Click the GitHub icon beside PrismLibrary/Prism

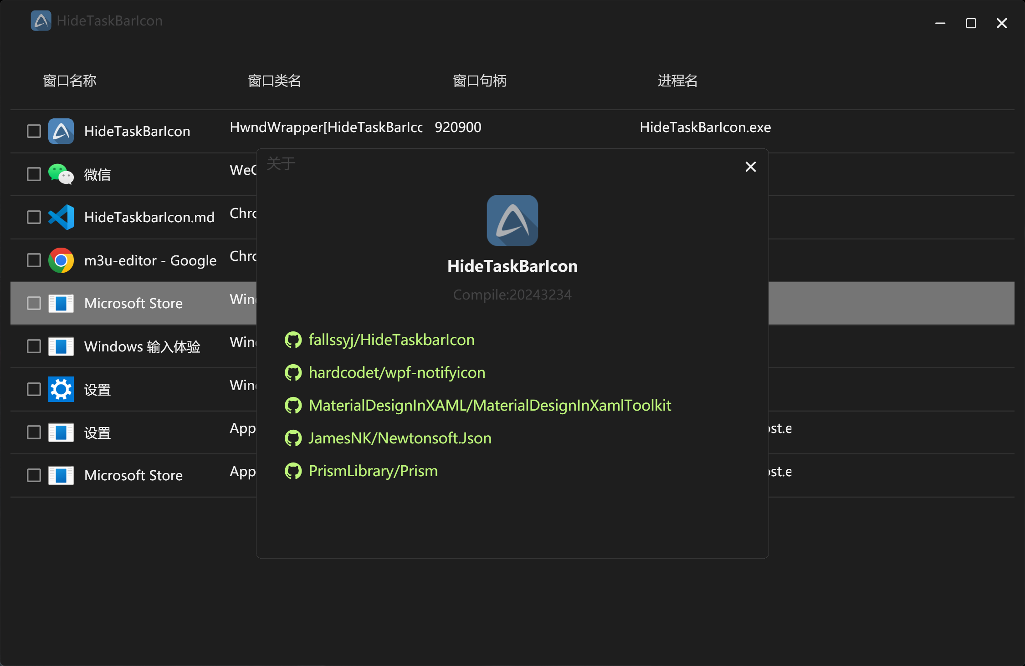point(294,471)
